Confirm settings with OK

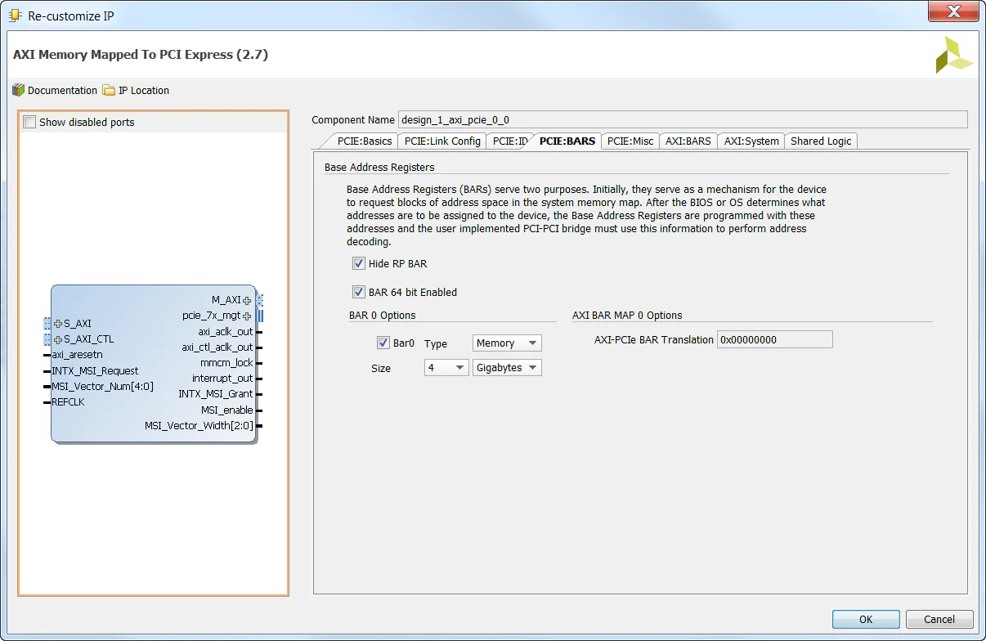click(x=865, y=619)
